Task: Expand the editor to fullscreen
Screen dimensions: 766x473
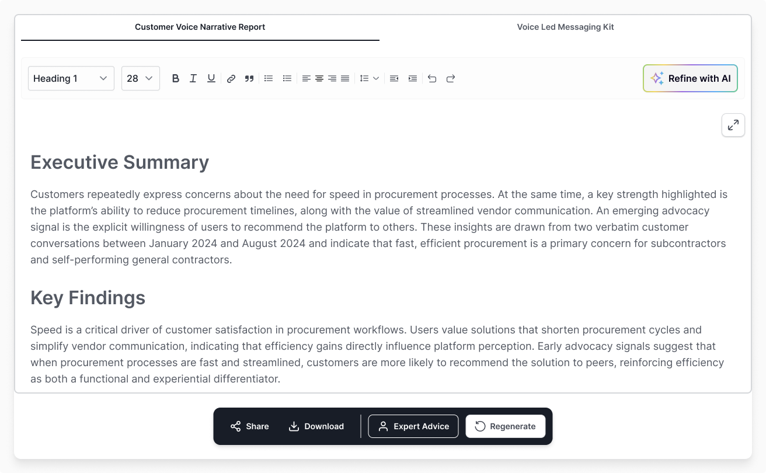Action: click(733, 125)
